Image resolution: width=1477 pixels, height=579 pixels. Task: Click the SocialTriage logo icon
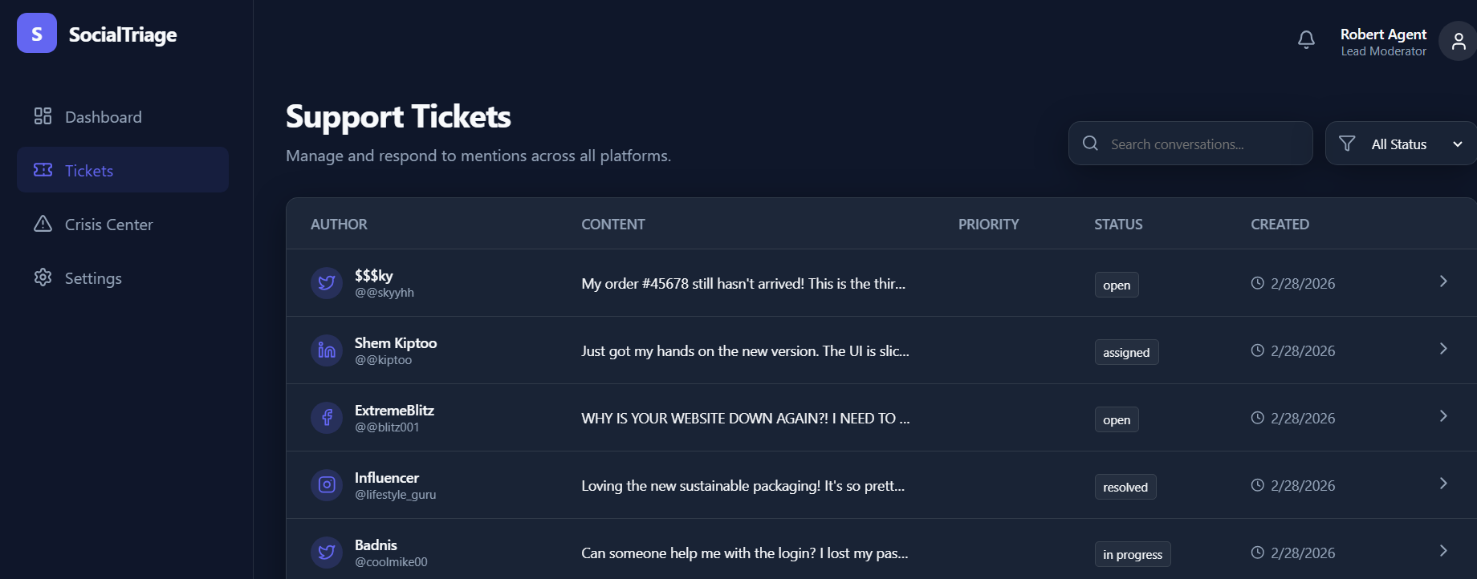click(37, 33)
